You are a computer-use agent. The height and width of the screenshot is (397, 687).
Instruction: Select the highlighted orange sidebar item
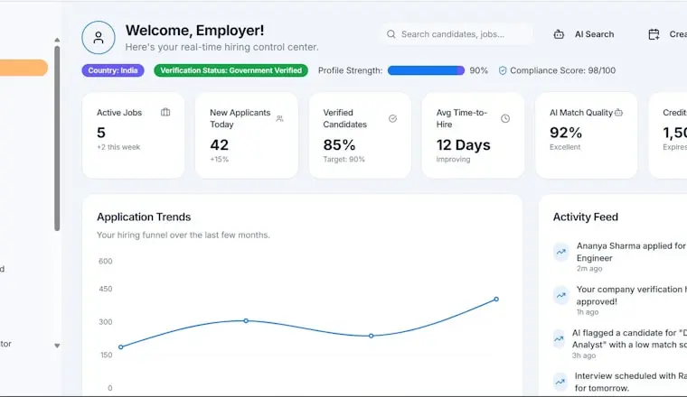pos(24,68)
